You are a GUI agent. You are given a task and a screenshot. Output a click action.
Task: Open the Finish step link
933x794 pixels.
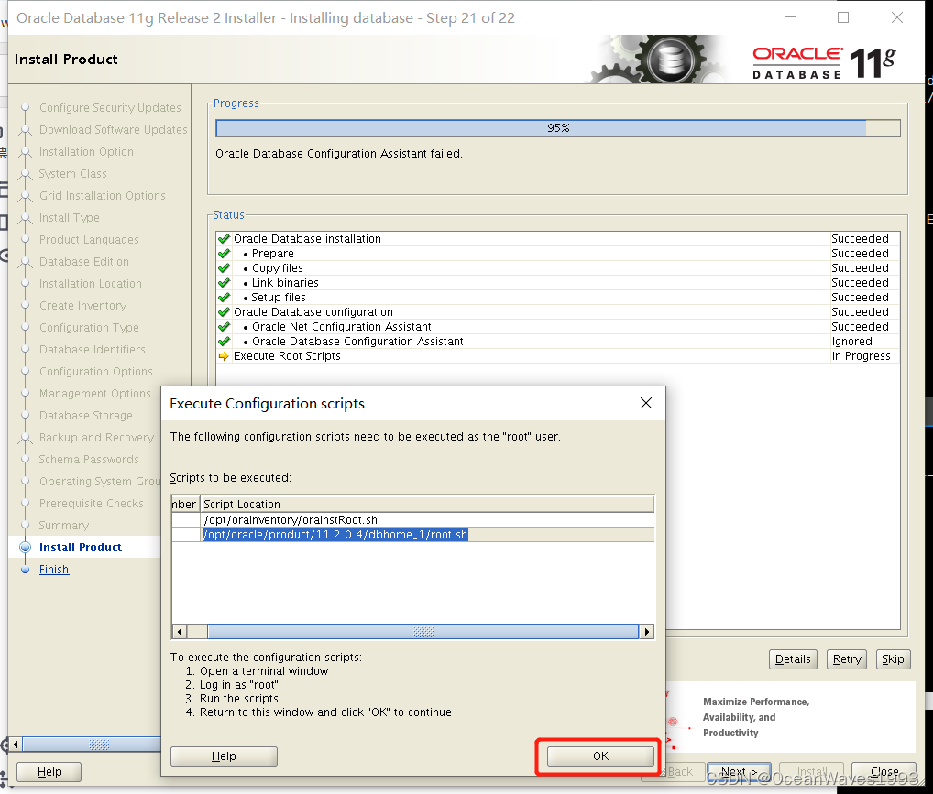(x=54, y=570)
